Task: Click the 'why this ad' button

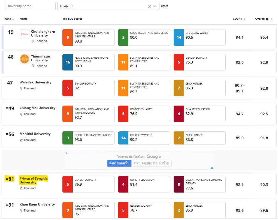Action: point(152,163)
